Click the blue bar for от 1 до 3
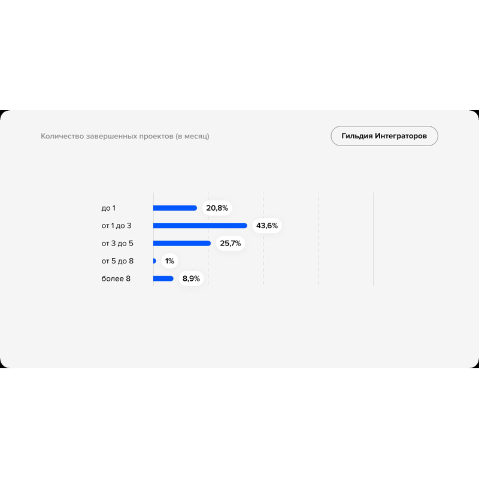This screenshot has height=479, width=479. point(200,226)
